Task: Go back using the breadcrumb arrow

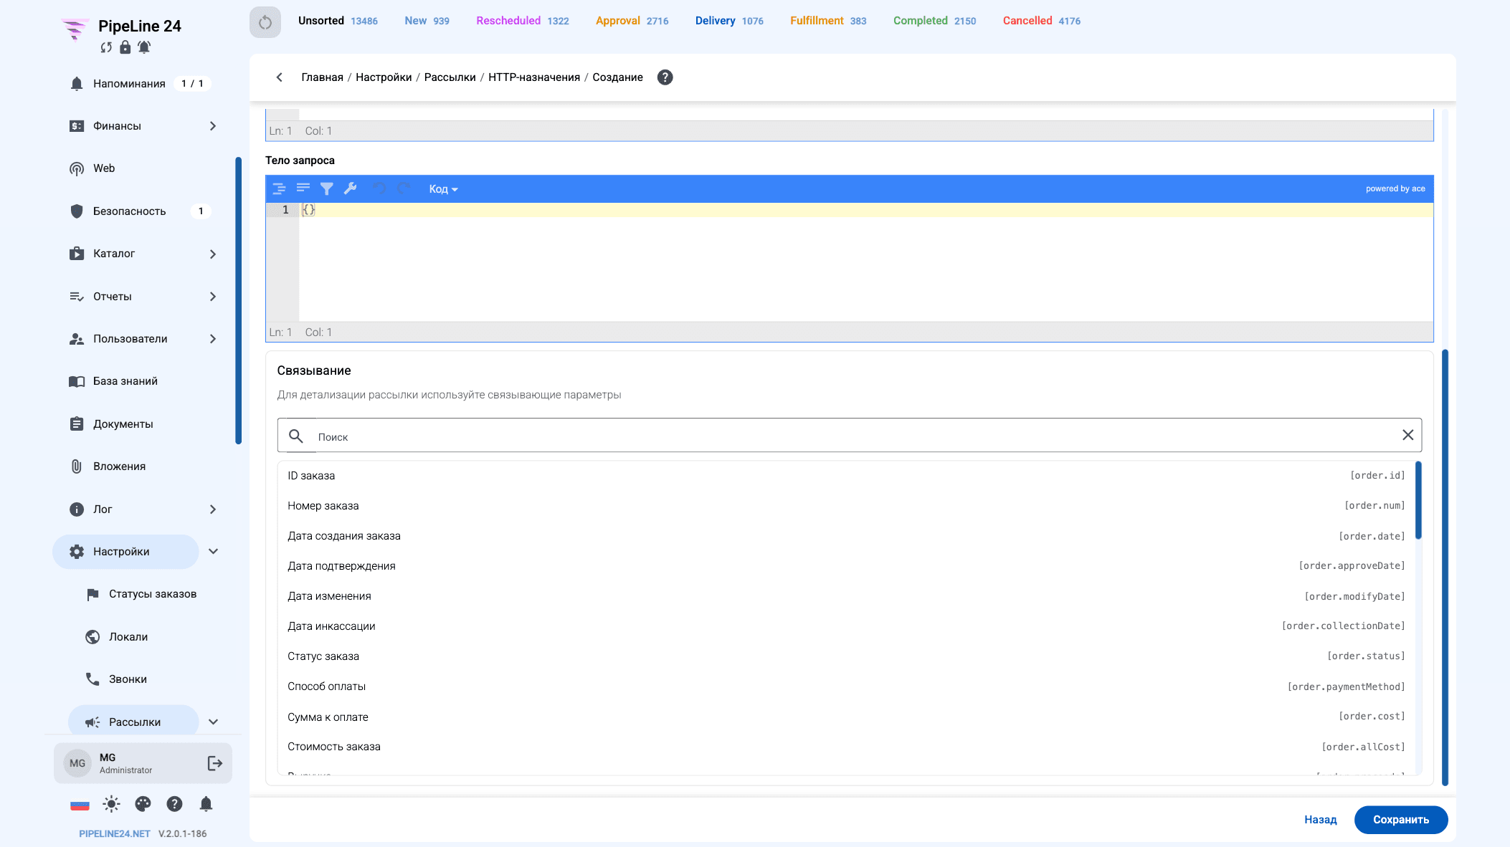Action: (x=280, y=77)
